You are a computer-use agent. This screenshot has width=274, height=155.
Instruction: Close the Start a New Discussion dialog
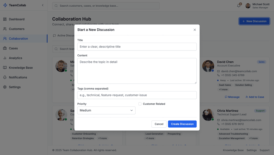click(x=195, y=30)
